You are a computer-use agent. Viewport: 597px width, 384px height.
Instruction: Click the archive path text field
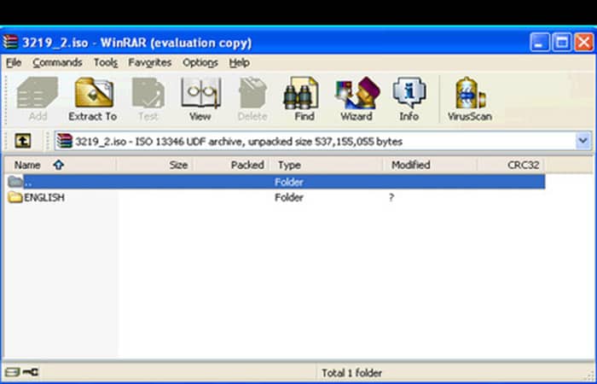[323, 141]
